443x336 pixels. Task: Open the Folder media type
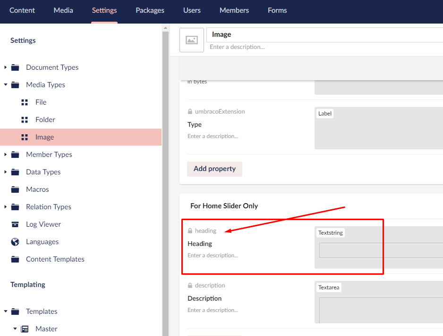[x=45, y=120]
